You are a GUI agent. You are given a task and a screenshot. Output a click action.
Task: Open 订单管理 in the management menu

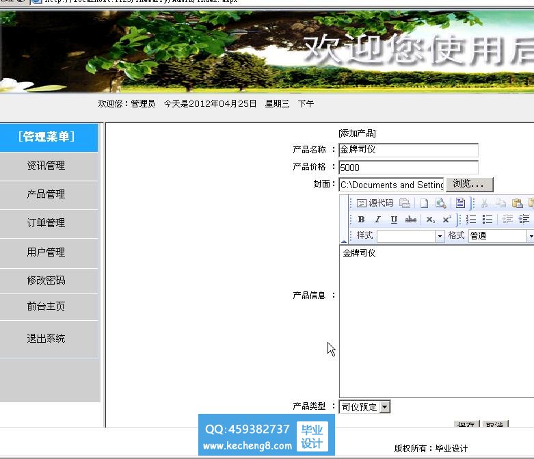46,223
